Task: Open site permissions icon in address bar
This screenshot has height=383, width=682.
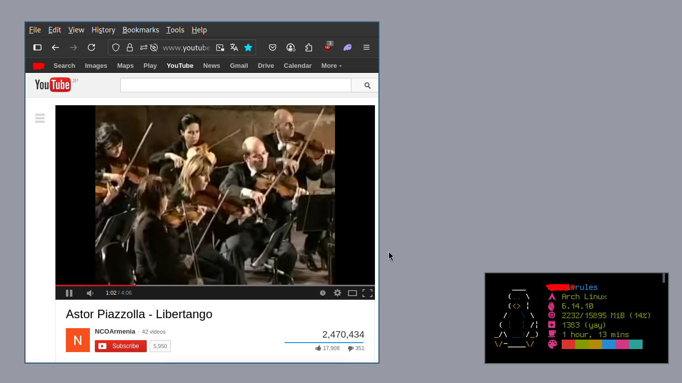Action: 143,47
